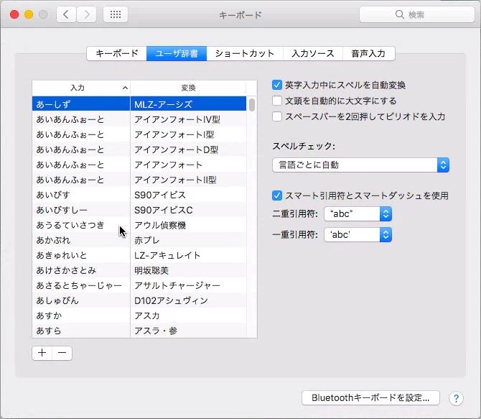The image size is (481, 419).
Task: Select the あきゅれいと input row
Action: pos(81,255)
